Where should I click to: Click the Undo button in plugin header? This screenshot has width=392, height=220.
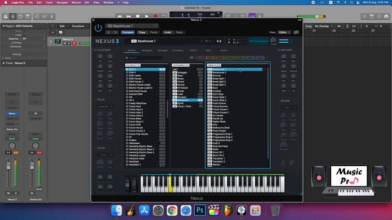pyautogui.click(x=167, y=32)
